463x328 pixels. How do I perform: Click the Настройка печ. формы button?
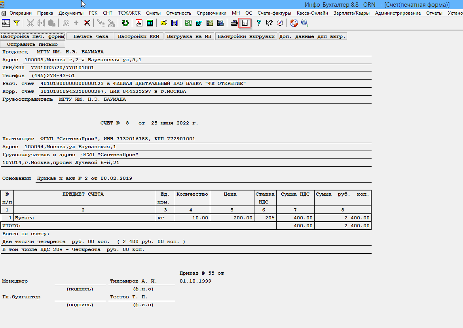pos(32,36)
